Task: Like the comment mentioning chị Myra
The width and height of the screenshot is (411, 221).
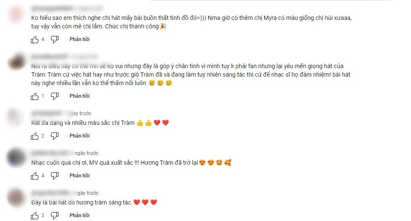Action: [35, 40]
